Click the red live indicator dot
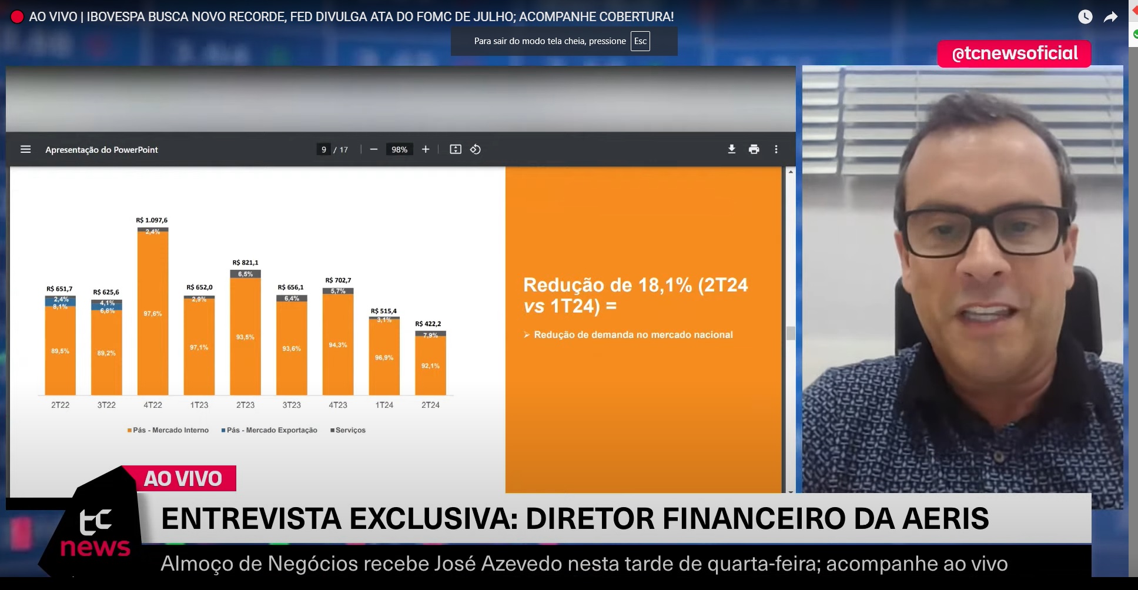The width and height of the screenshot is (1138, 590). pos(17,17)
